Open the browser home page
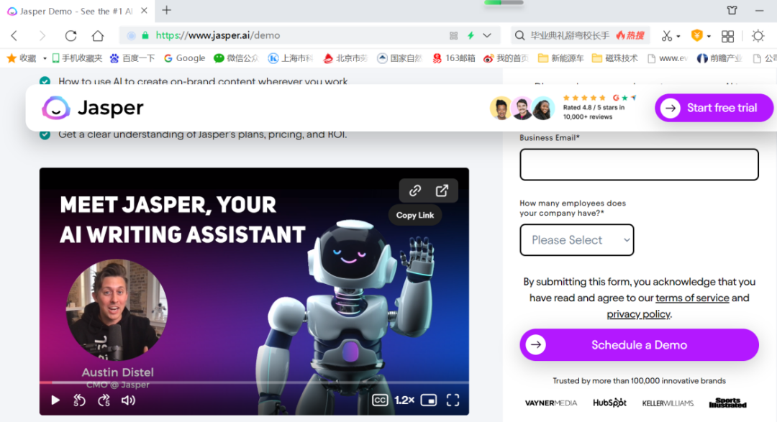 point(98,36)
